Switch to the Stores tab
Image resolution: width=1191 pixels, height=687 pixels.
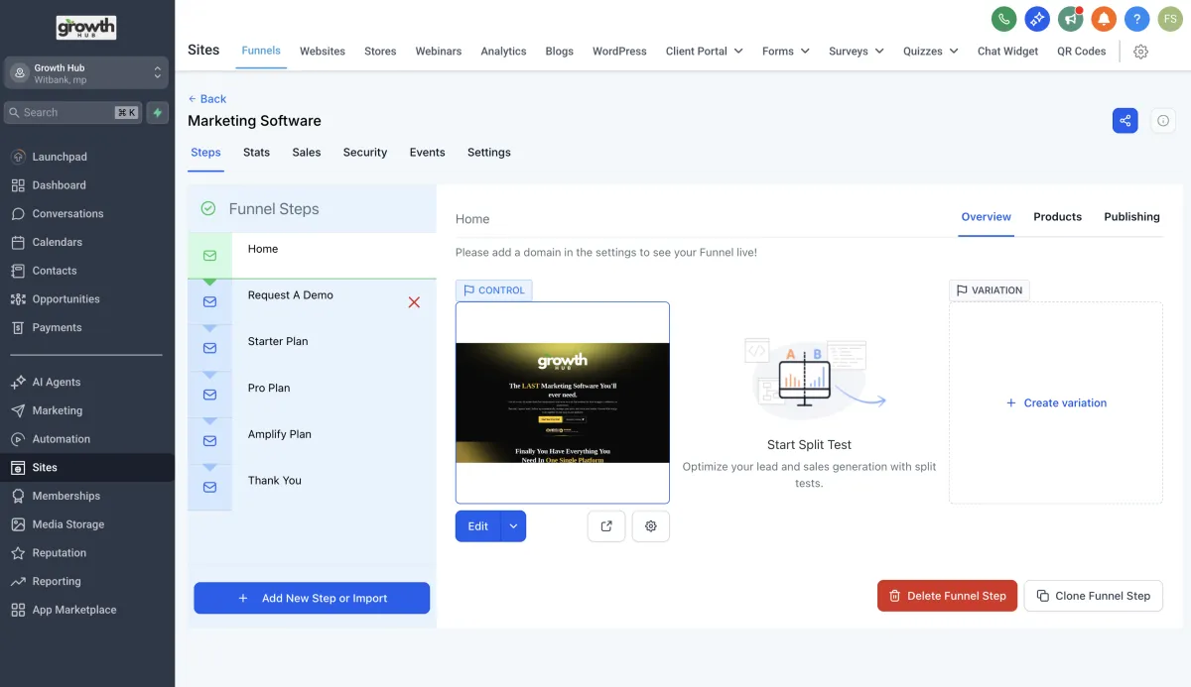pyautogui.click(x=380, y=52)
